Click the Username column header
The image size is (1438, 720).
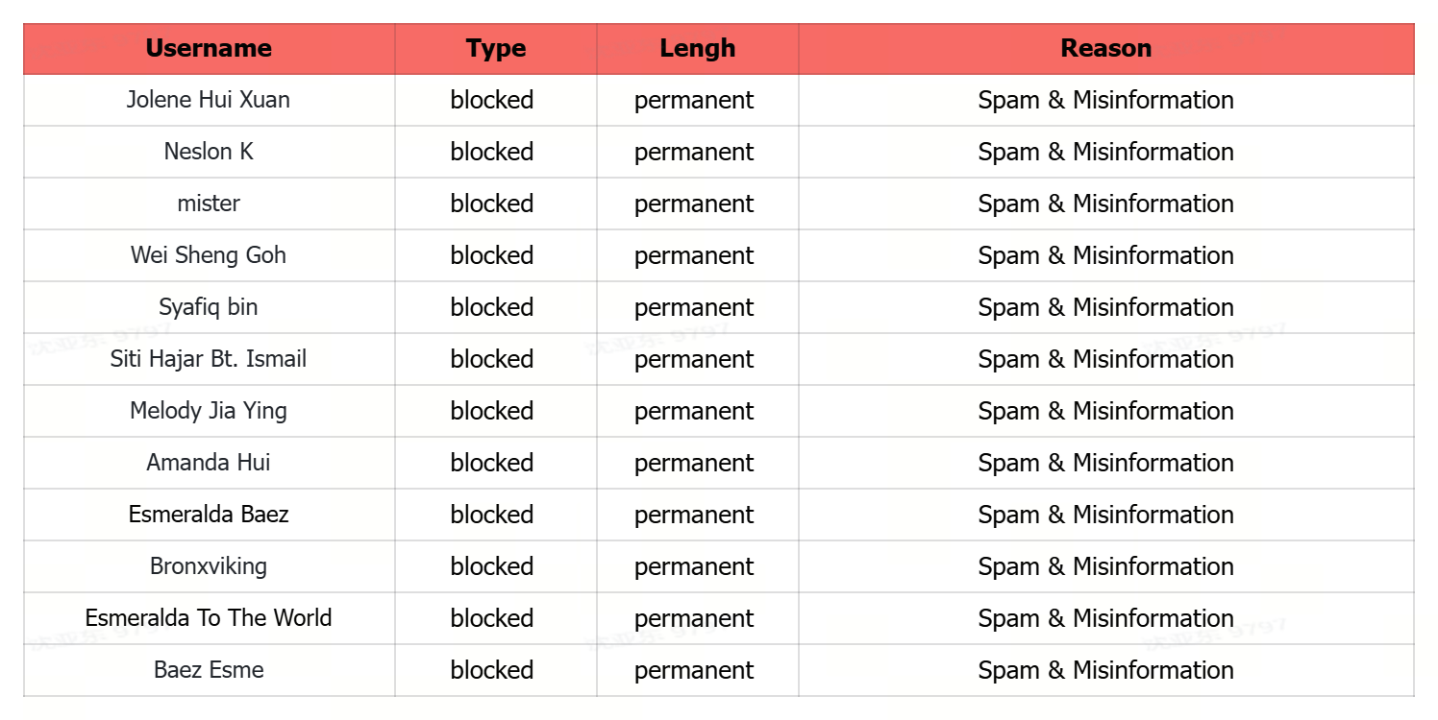[209, 48]
